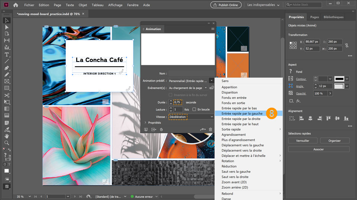Align horizontal centers in Alignement

pos(310,119)
